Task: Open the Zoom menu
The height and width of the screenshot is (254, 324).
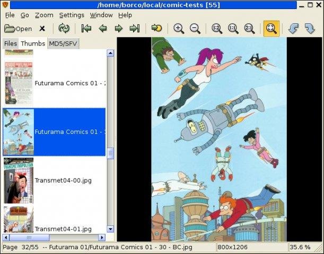Action: pyautogui.click(x=44, y=15)
